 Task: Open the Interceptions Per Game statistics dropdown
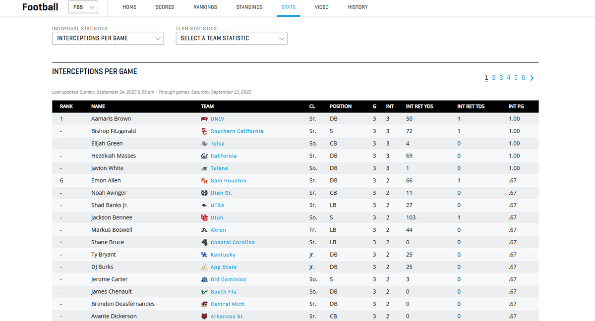tap(108, 38)
